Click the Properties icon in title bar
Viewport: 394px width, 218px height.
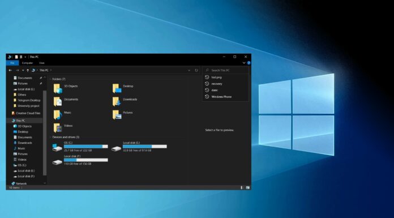point(16,57)
